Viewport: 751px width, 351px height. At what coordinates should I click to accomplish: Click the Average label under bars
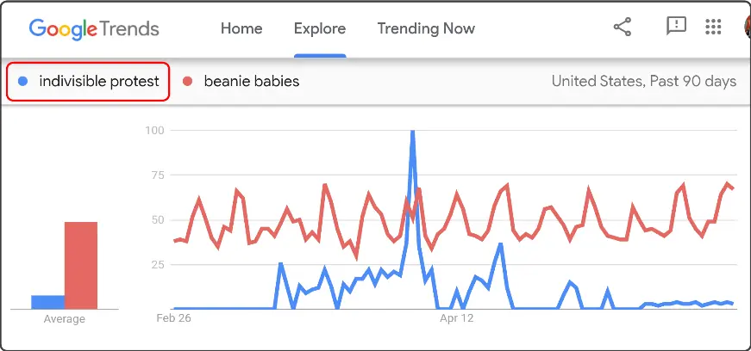click(x=64, y=319)
